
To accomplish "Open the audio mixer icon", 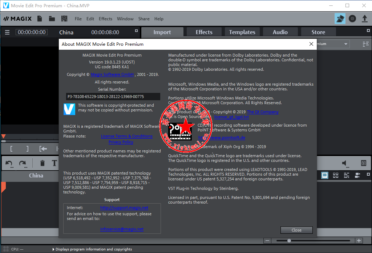I will point(363,163).
